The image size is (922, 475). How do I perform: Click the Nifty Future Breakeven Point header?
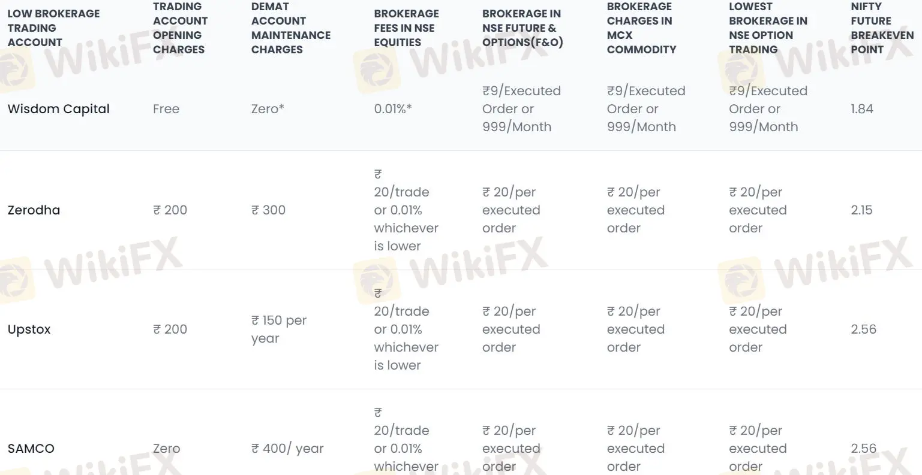tap(881, 28)
